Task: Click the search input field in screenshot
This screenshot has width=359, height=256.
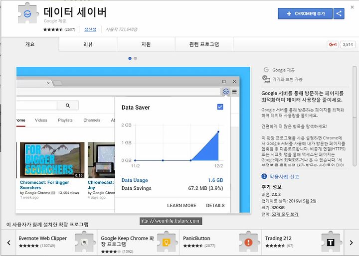Action: (36, 106)
